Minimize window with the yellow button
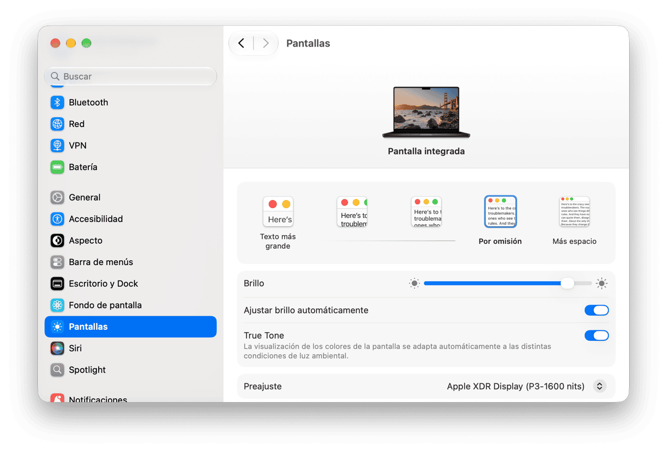 71,43
